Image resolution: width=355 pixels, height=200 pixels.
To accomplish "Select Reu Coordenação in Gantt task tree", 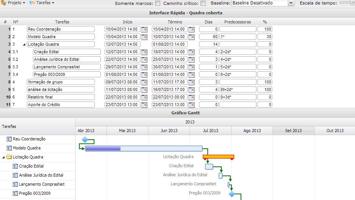I will (x=29, y=139).
